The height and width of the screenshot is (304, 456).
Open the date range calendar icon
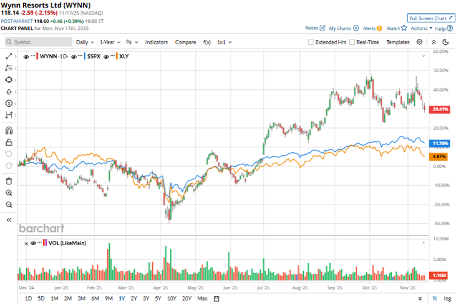(216, 299)
